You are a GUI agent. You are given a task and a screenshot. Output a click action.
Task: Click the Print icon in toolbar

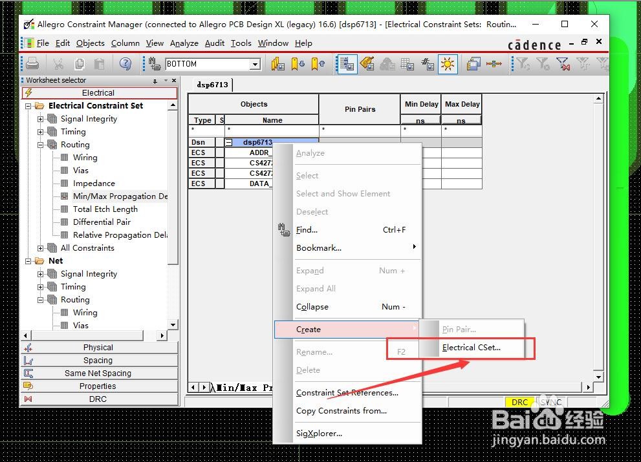tap(32, 64)
